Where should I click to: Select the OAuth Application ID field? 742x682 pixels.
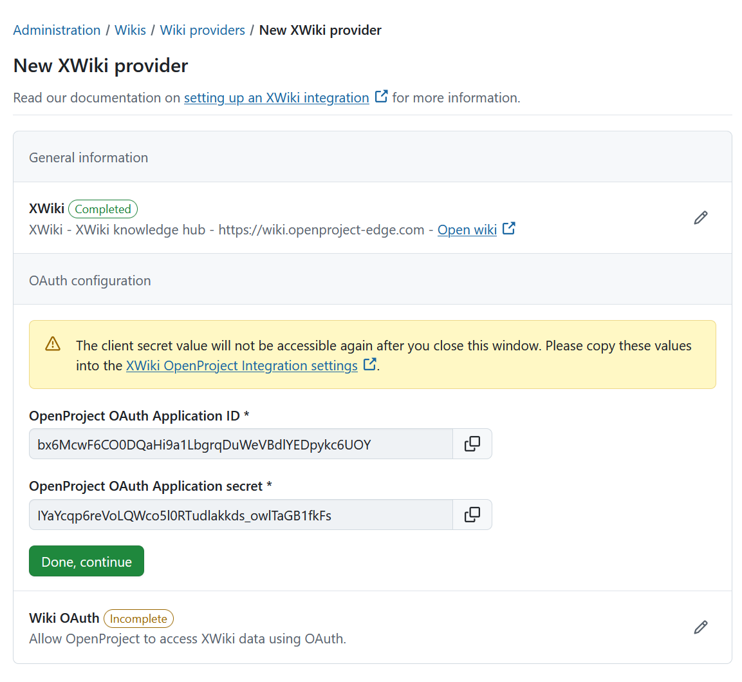pyautogui.click(x=241, y=444)
